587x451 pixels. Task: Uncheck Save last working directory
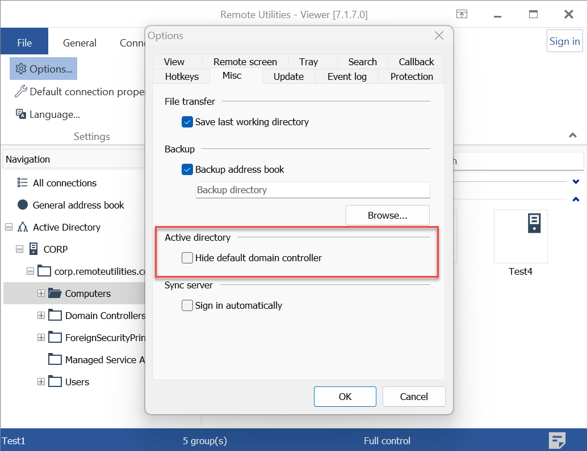tap(187, 122)
